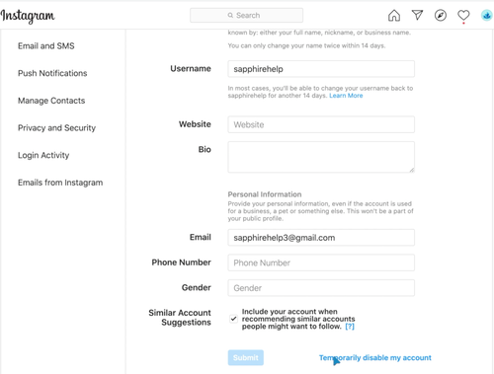Image resolution: width=494 pixels, height=374 pixels.
Task: Go to Push Notifications settings
Action: [52, 73]
